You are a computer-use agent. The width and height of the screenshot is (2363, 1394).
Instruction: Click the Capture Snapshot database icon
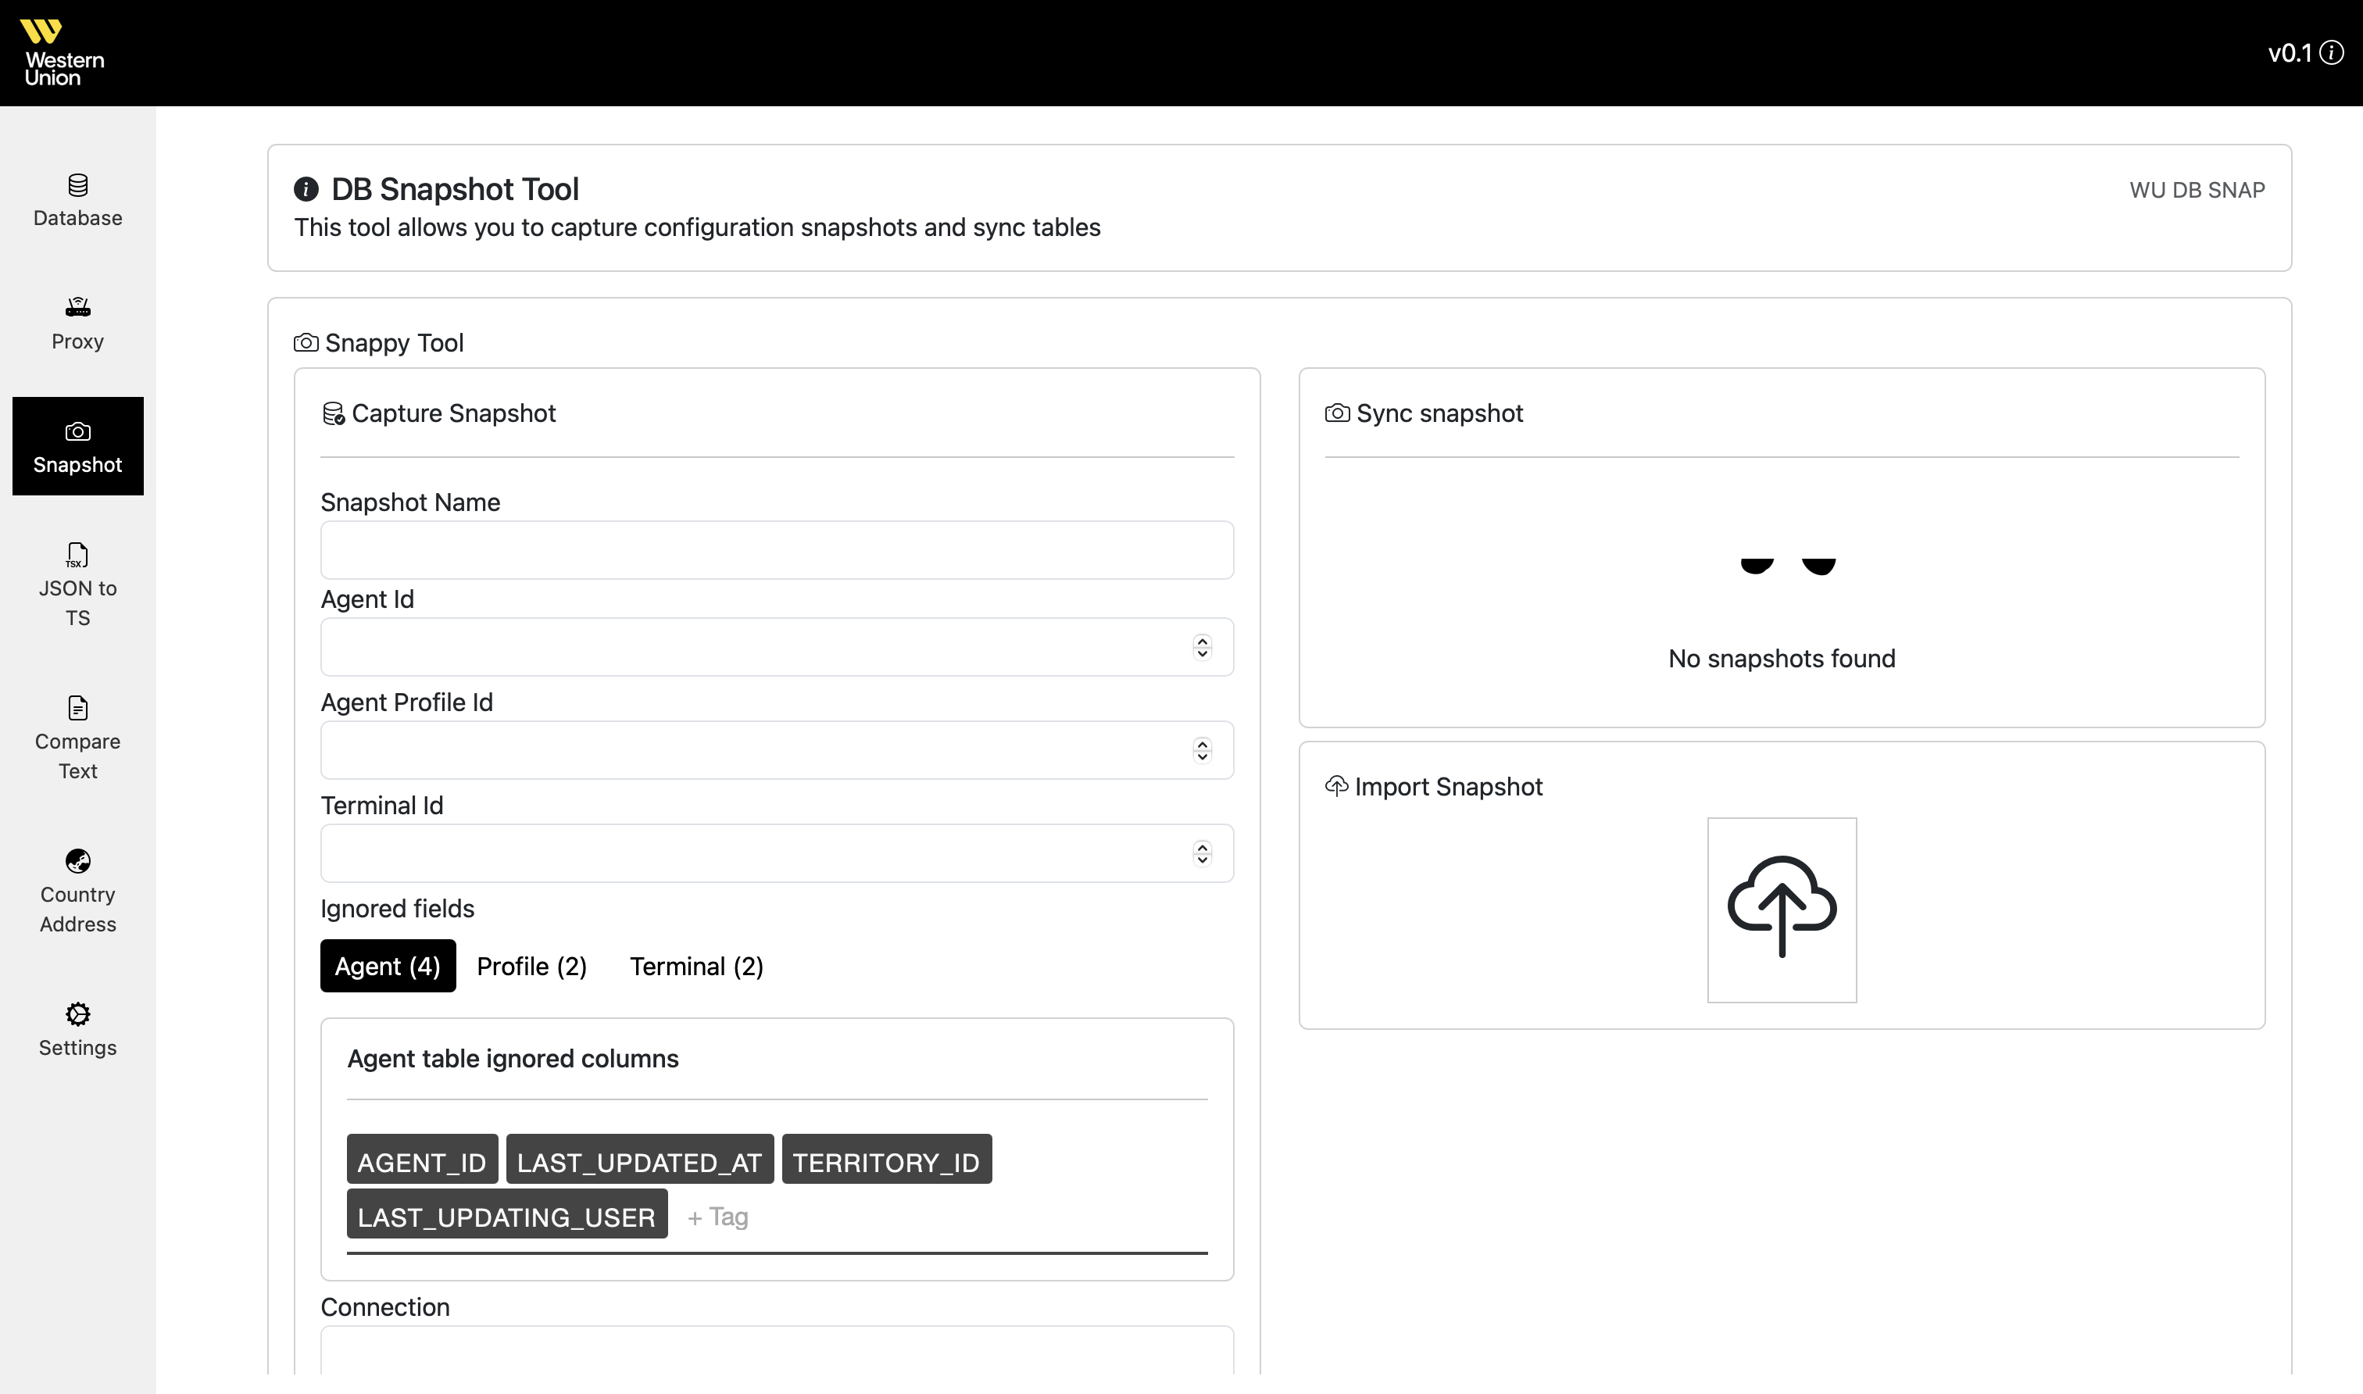click(x=334, y=413)
